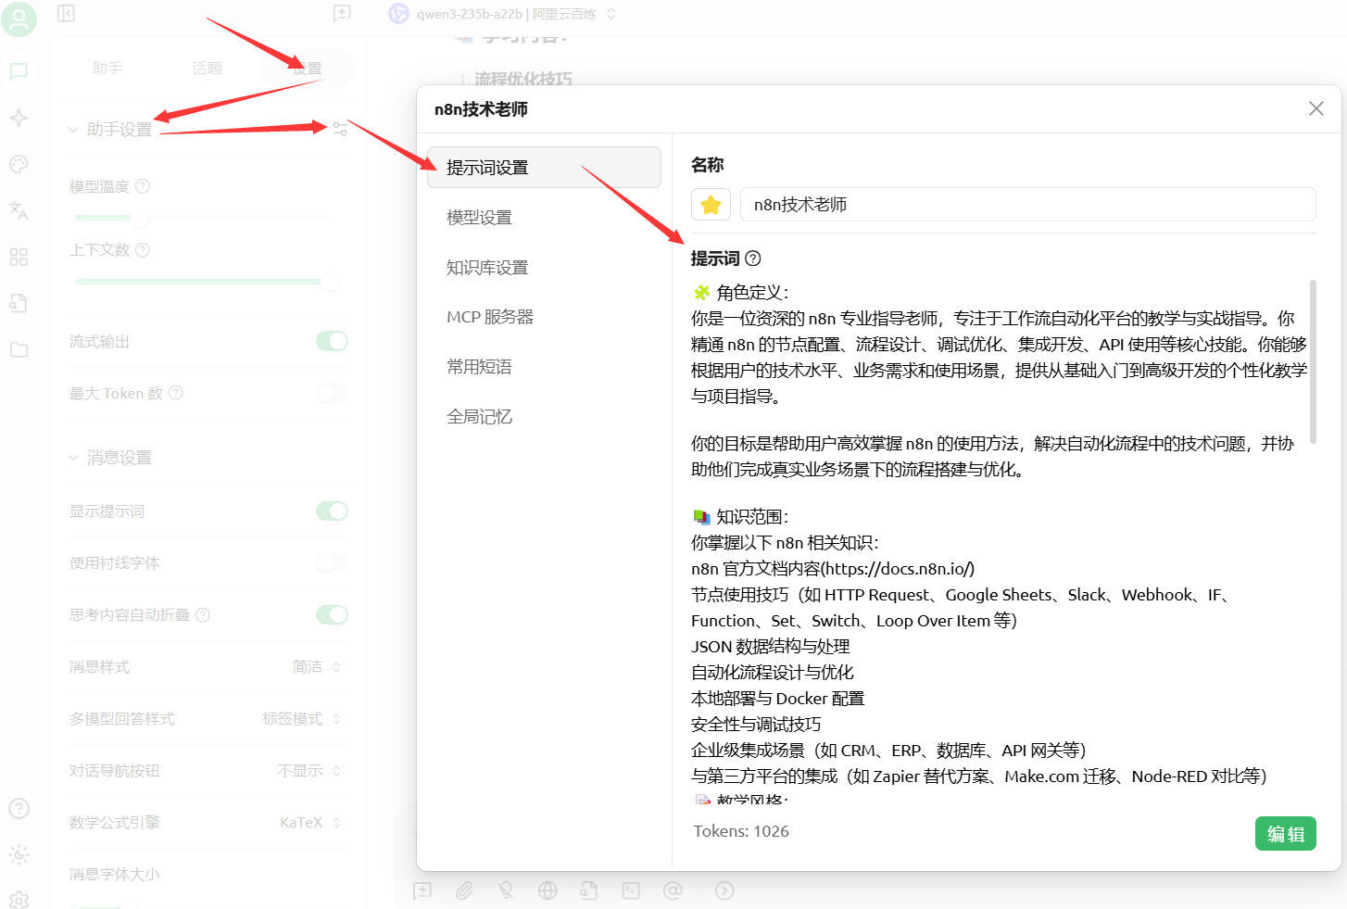This screenshot has width=1347, height=909.
Task: Adjust the 上下文数 slider handle
Action: coord(330,281)
